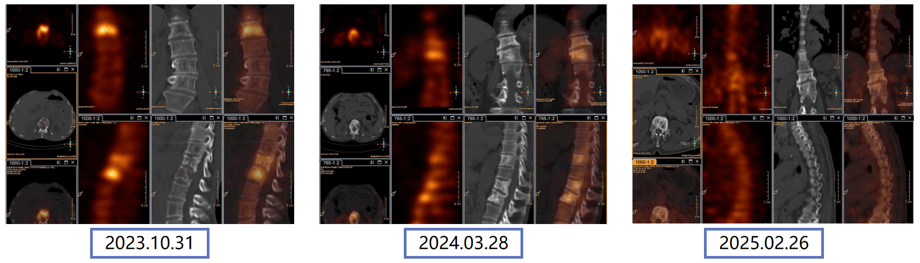The image size is (920, 263).
Task: Open the orange 1000-1:2 tab above the 2025.02.26 axial fused view
Action: [x=645, y=162]
